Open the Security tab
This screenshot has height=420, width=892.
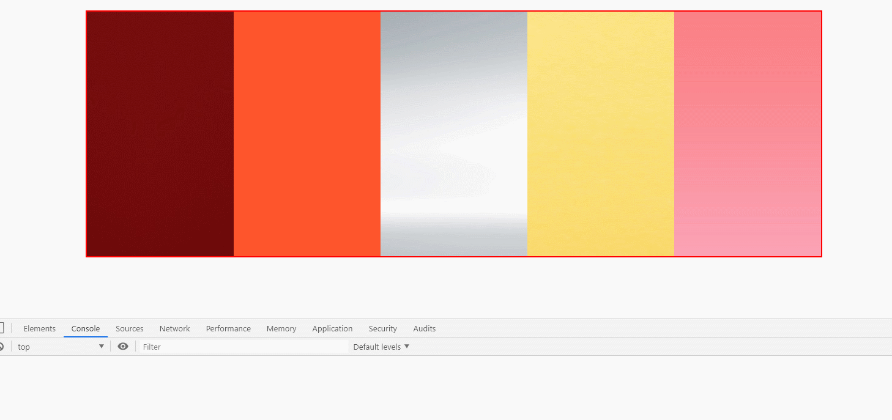382,328
